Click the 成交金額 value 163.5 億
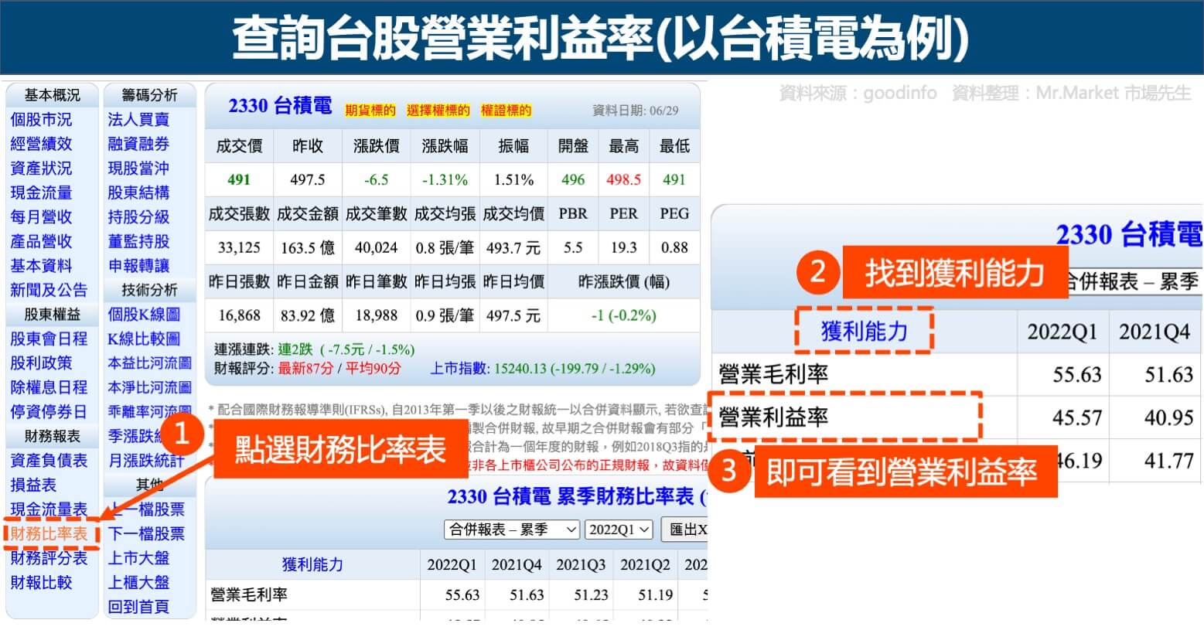1204x630 pixels. click(x=308, y=247)
